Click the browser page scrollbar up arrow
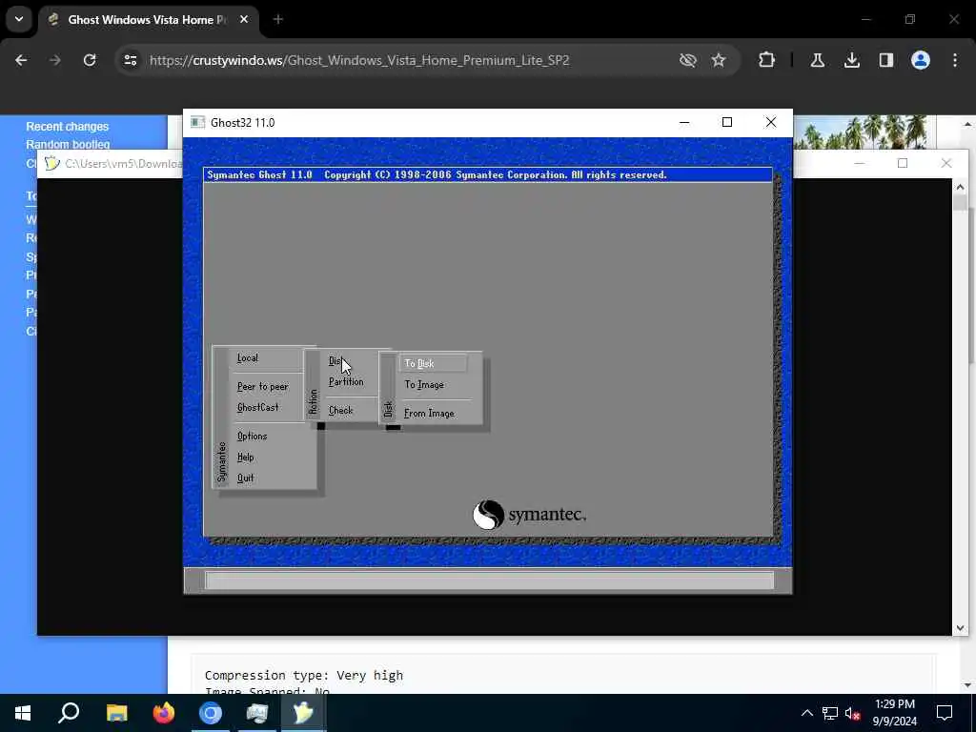 pos(968,124)
